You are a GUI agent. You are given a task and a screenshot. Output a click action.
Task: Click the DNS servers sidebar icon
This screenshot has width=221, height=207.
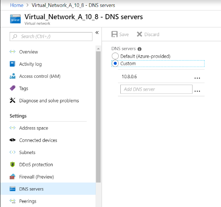(x=12, y=189)
